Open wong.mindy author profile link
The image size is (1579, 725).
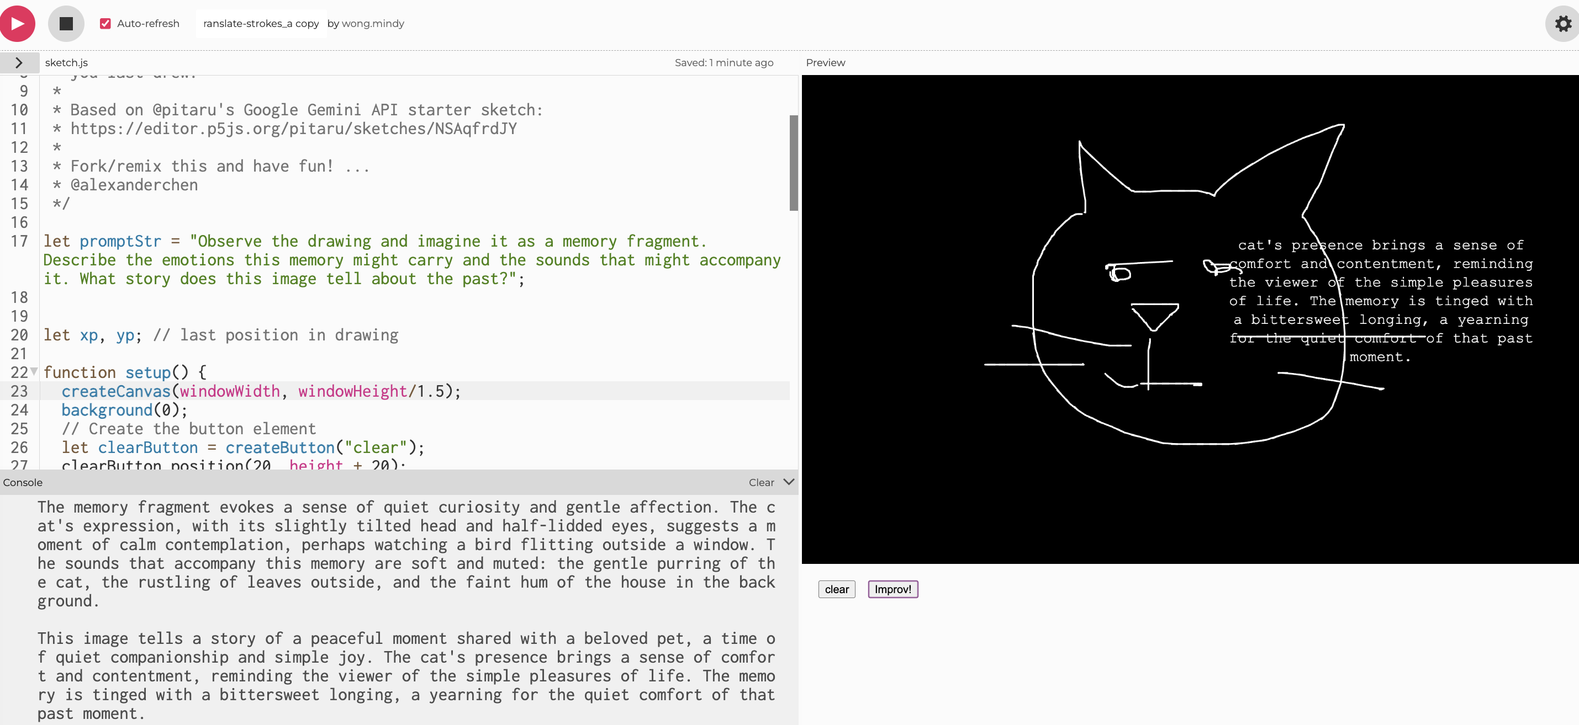coord(373,23)
